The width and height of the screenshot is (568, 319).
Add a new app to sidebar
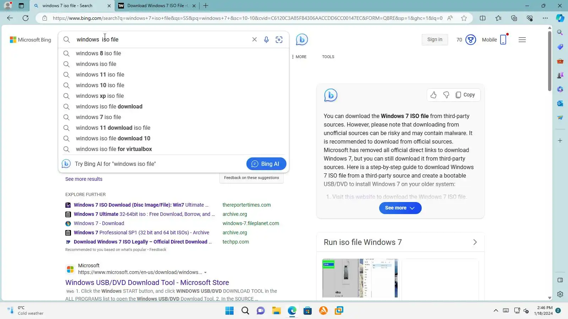point(560,141)
